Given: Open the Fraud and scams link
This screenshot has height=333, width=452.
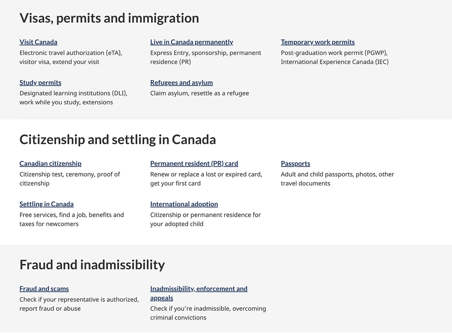Looking at the screenshot, I should 44,289.
